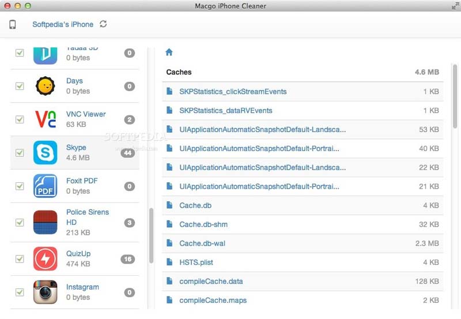Select the Skype app icon
This screenshot has height=319, width=461.
coord(45,153)
